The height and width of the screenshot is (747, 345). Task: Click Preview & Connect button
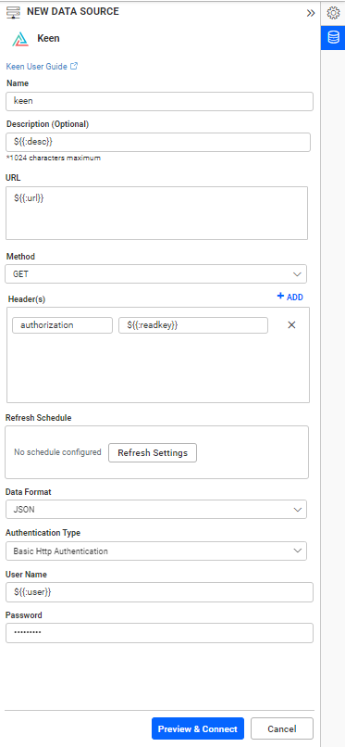[198, 728]
